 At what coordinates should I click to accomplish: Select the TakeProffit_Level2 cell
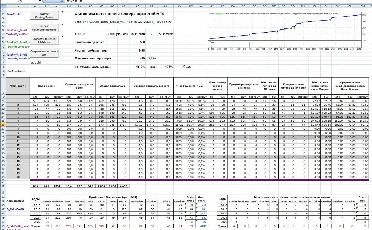click(18, 54)
